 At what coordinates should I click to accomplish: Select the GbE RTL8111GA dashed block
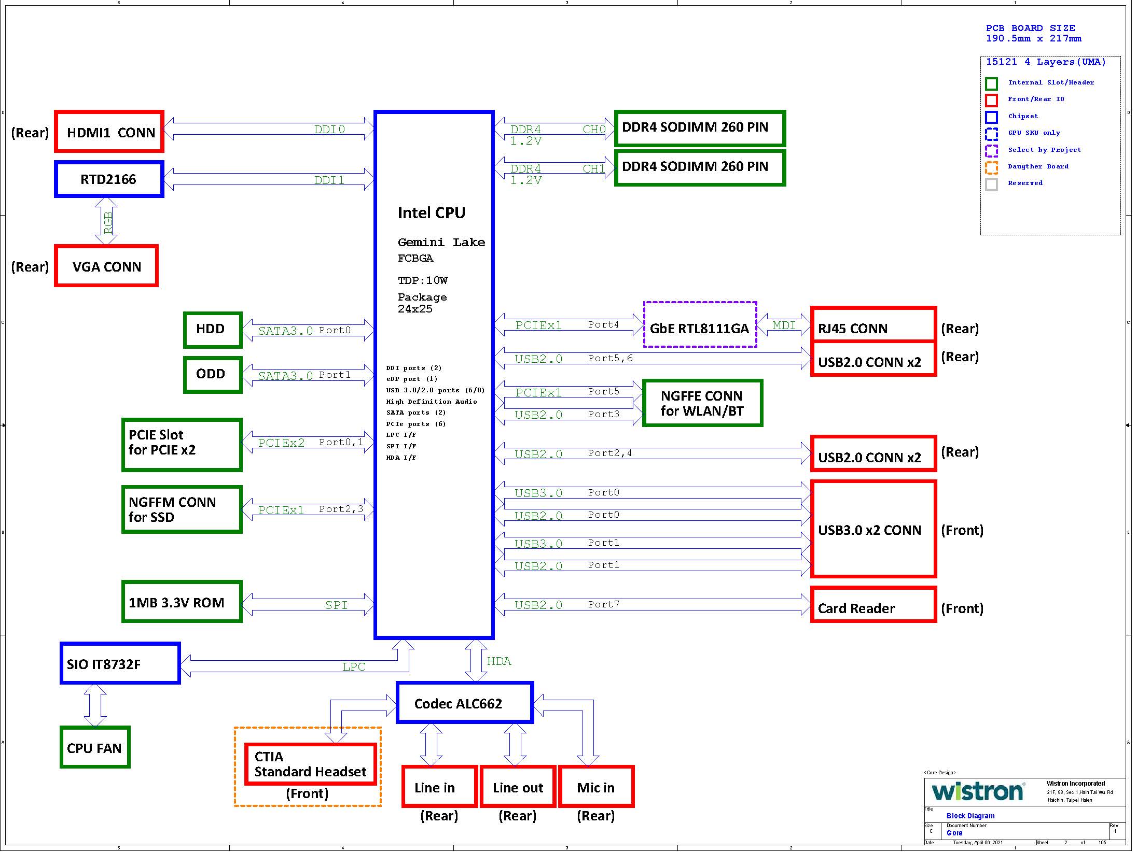coord(700,325)
